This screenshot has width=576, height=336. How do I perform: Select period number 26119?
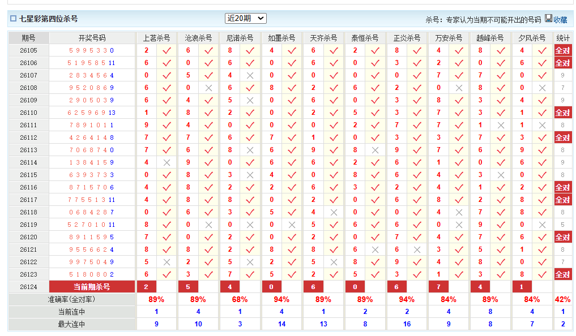click(x=29, y=225)
